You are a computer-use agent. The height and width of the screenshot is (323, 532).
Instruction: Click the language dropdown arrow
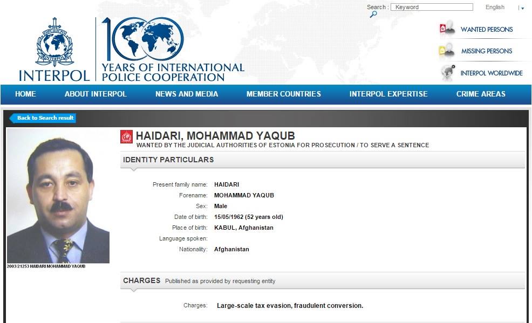(x=522, y=8)
